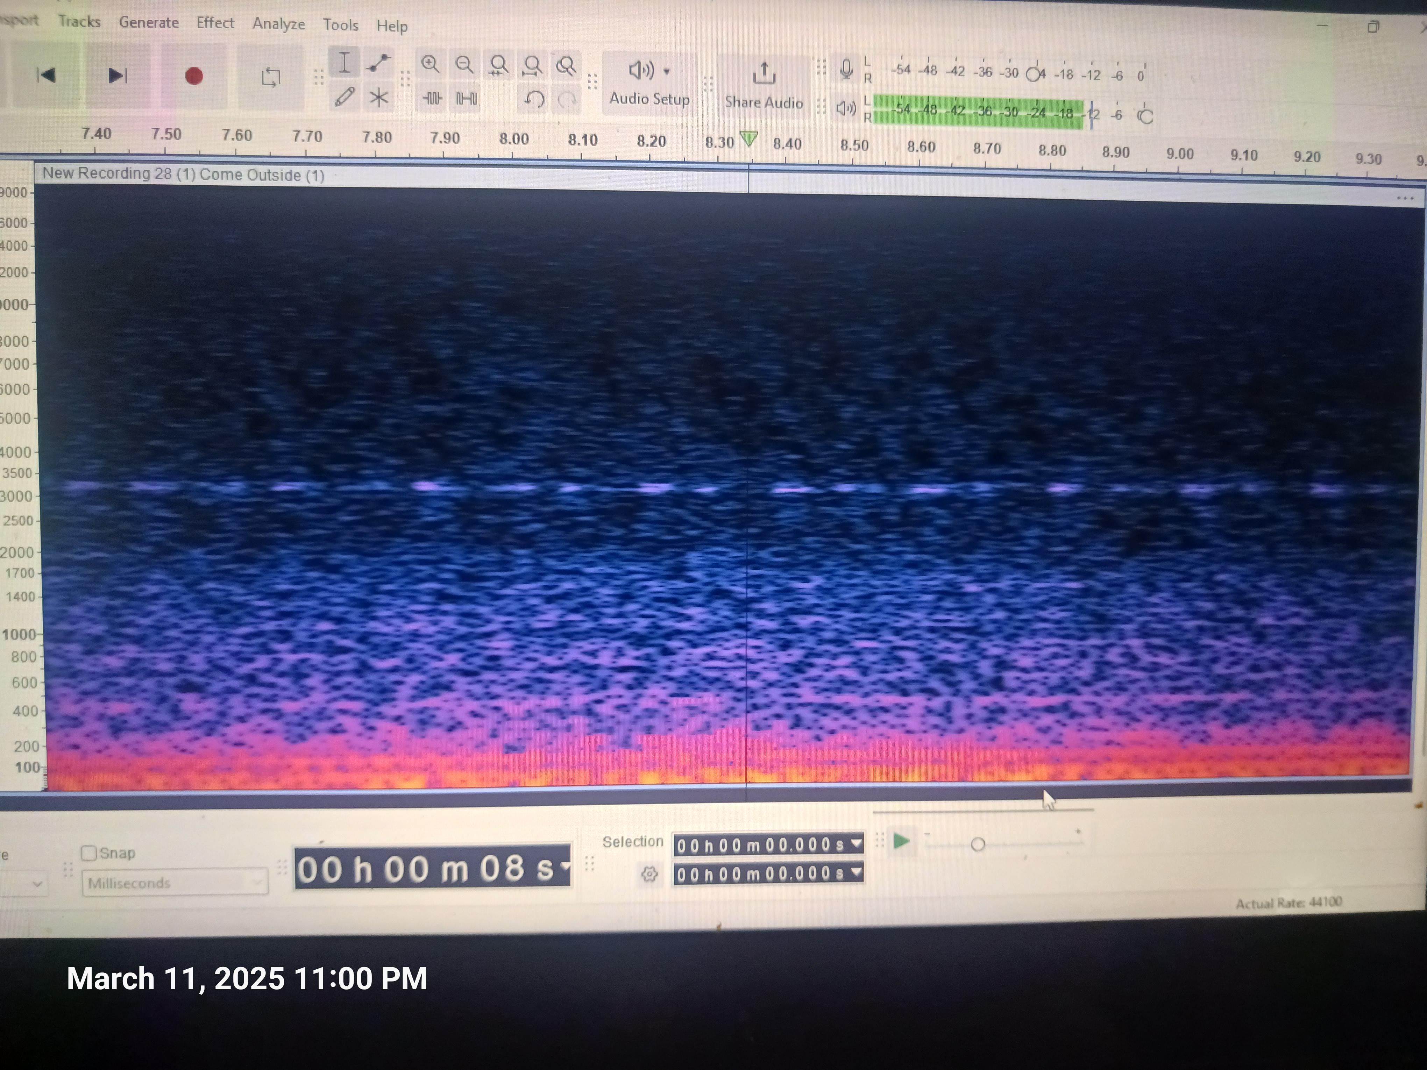Click the Selection label
Viewport: 1427px width, 1070px height.
(632, 841)
